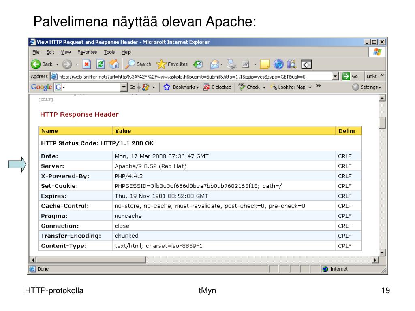Open the Help menu
The image size is (415, 311).
pyautogui.click(x=126, y=52)
